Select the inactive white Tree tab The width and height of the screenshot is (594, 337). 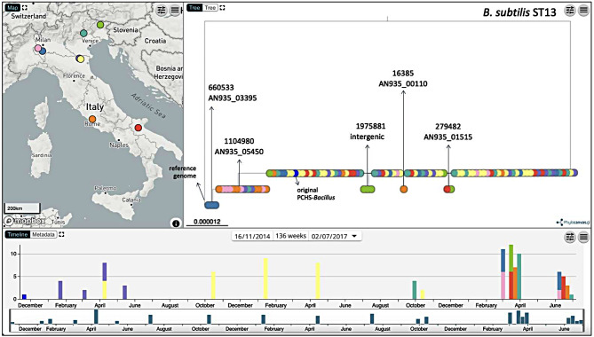pos(210,8)
